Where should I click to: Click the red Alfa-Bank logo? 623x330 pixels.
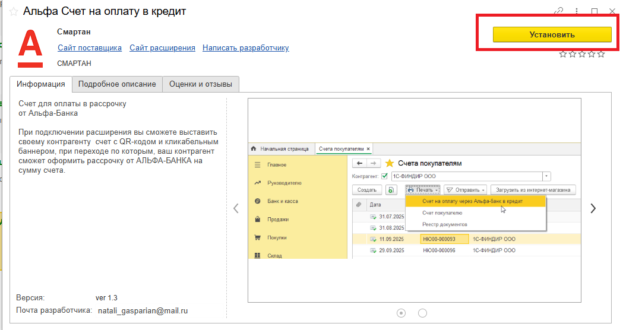click(x=30, y=49)
